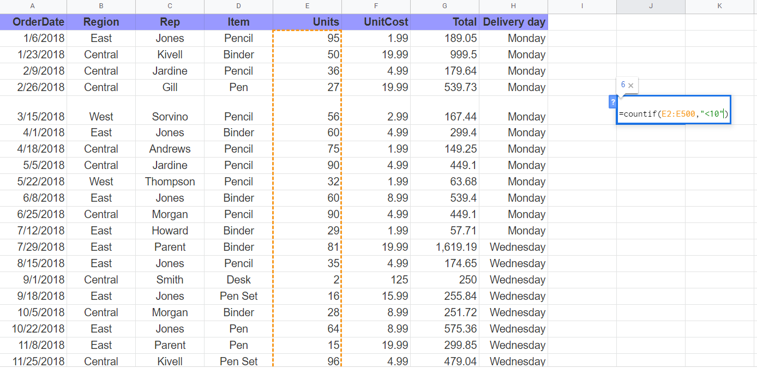The height and width of the screenshot is (368, 757).
Task: Click the unit cost cell showing 125
Action: pyautogui.click(x=376, y=280)
